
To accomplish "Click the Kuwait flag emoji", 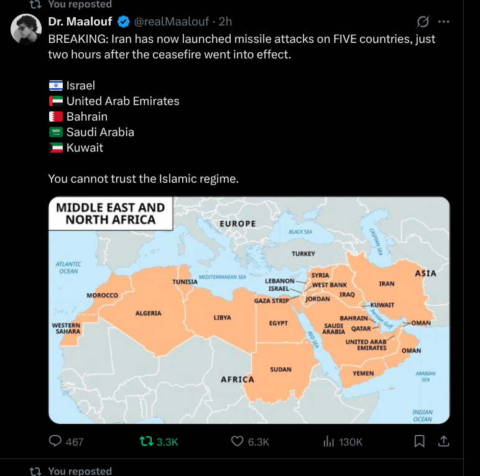I will (x=56, y=148).
